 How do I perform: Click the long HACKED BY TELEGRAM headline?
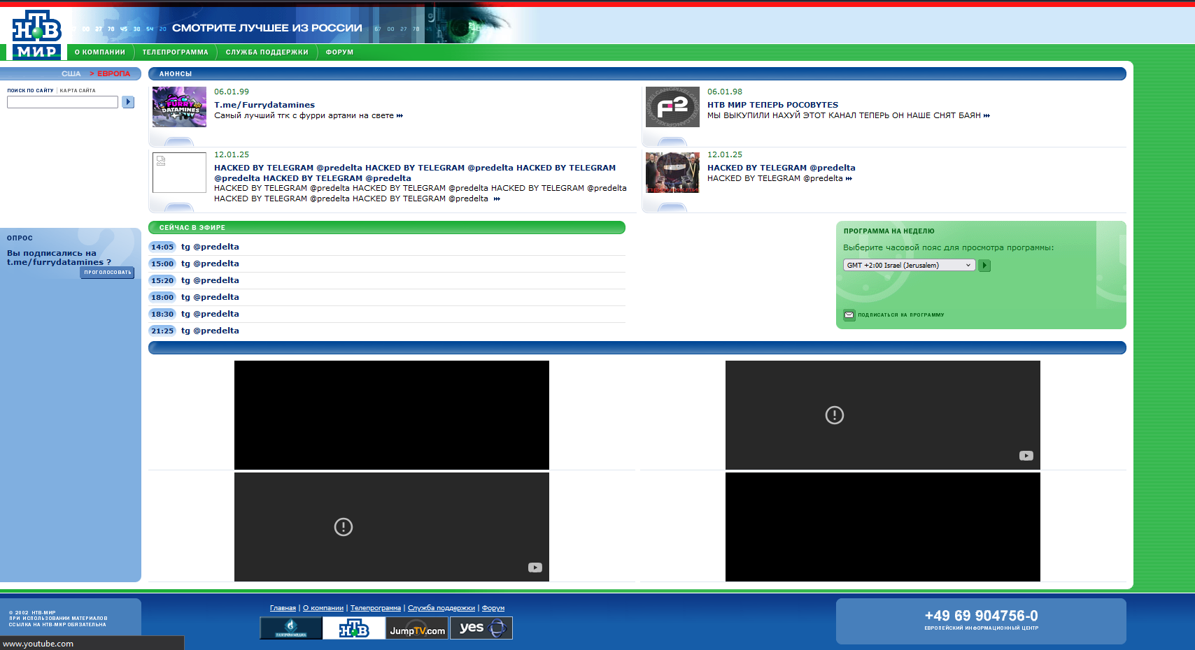[415, 173]
